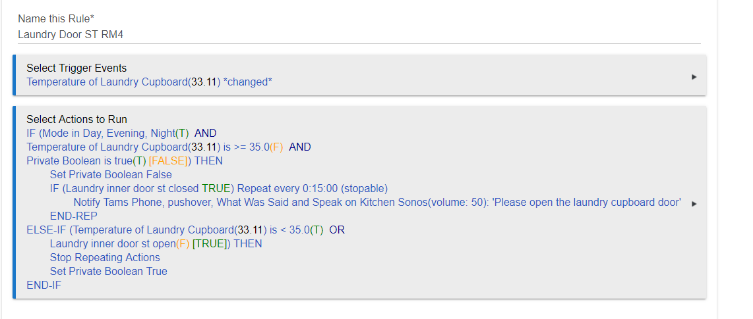This screenshot has height=319, width=753.
Task: Click the END-REP line
Action: [x=73, y=216]
